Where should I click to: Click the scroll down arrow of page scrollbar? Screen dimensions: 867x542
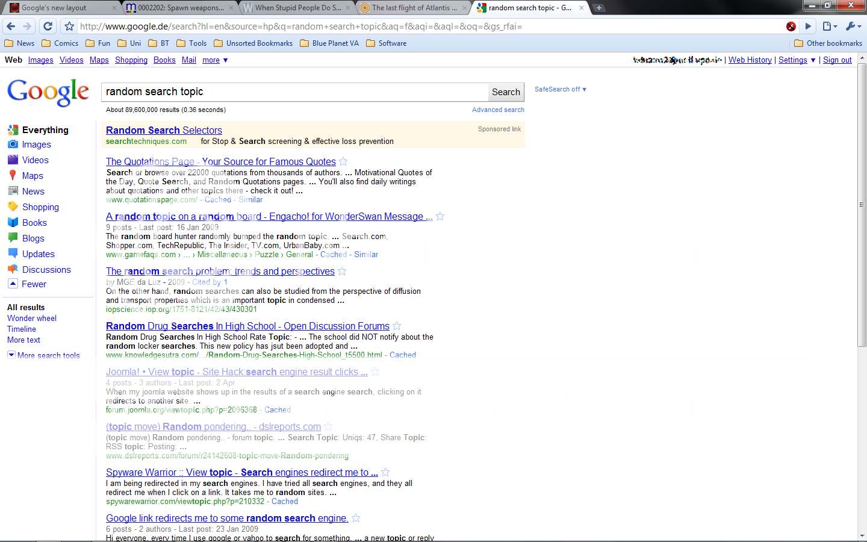coord(862,535)
